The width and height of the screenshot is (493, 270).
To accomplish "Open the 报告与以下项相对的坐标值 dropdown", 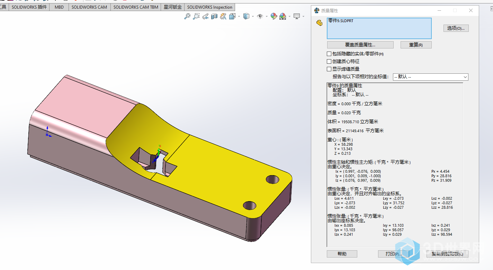I will click(430, 77).
